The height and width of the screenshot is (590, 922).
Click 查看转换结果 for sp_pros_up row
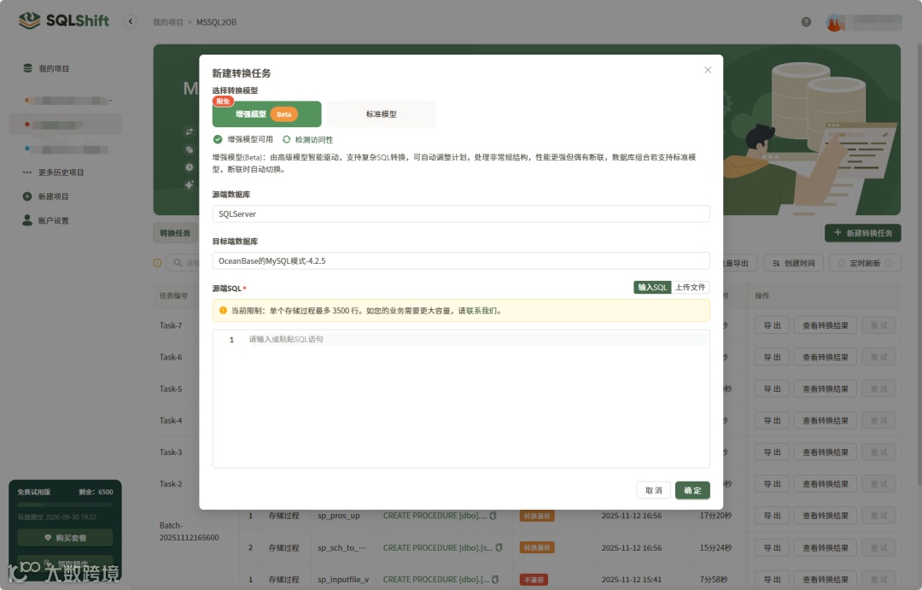click(825, 516)
